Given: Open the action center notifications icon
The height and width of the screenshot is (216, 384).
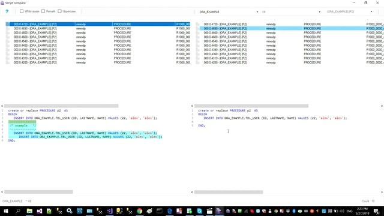Looking at the screenshot, I should 376,211.
